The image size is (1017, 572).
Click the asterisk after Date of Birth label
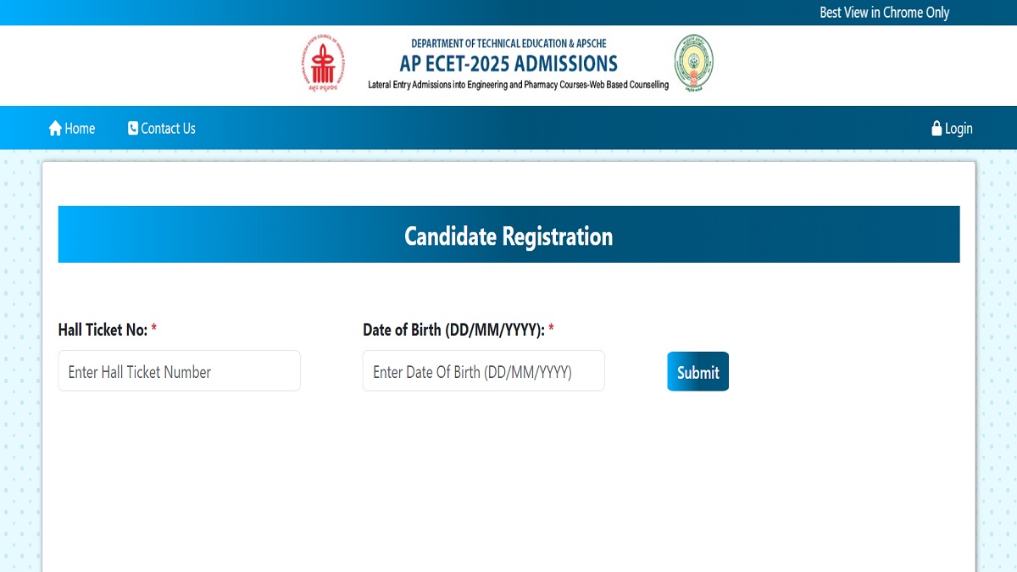(x=553, y=328)
